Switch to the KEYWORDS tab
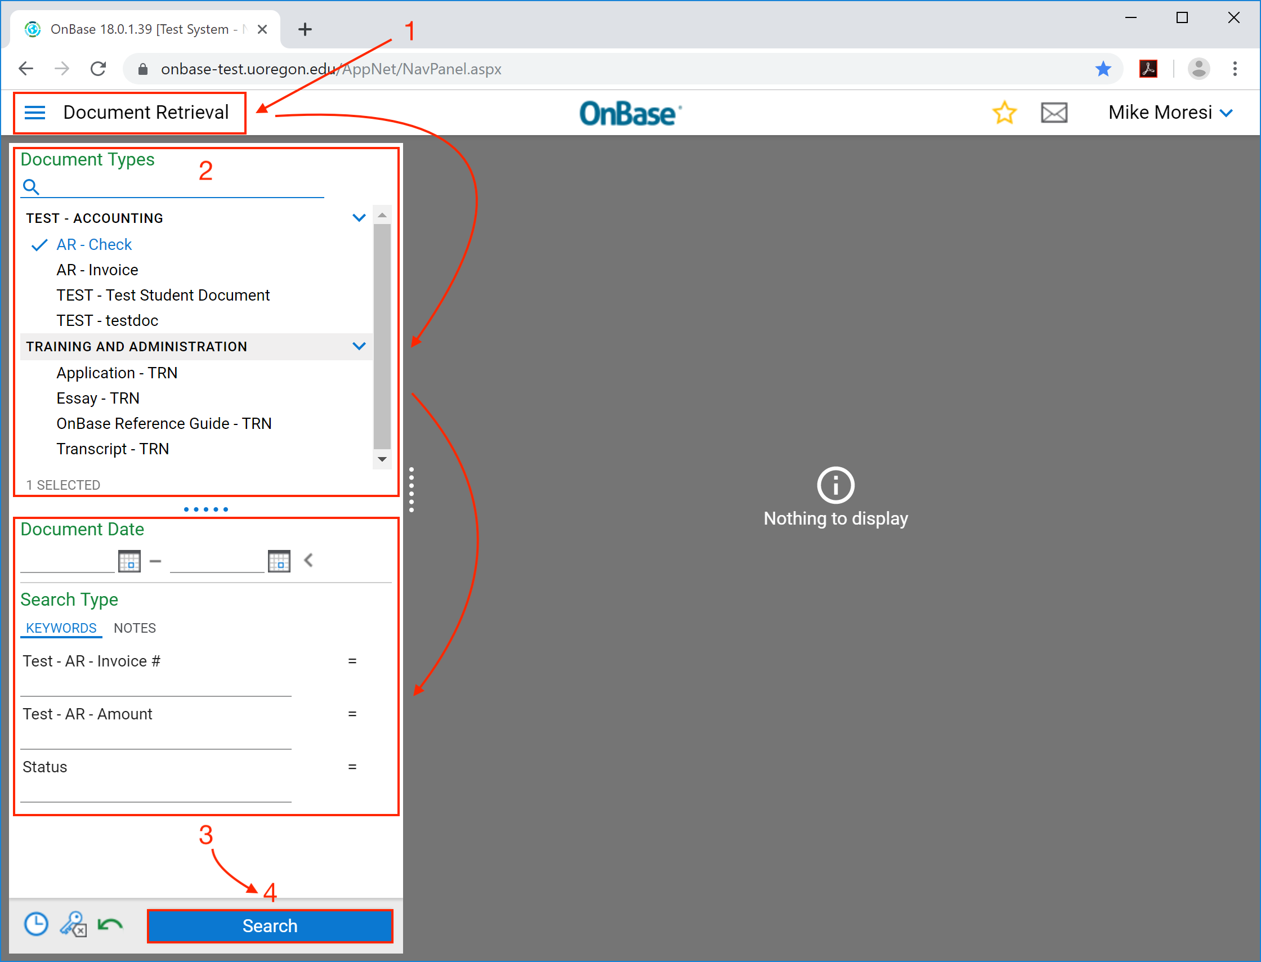 click(x=61, y=628)
